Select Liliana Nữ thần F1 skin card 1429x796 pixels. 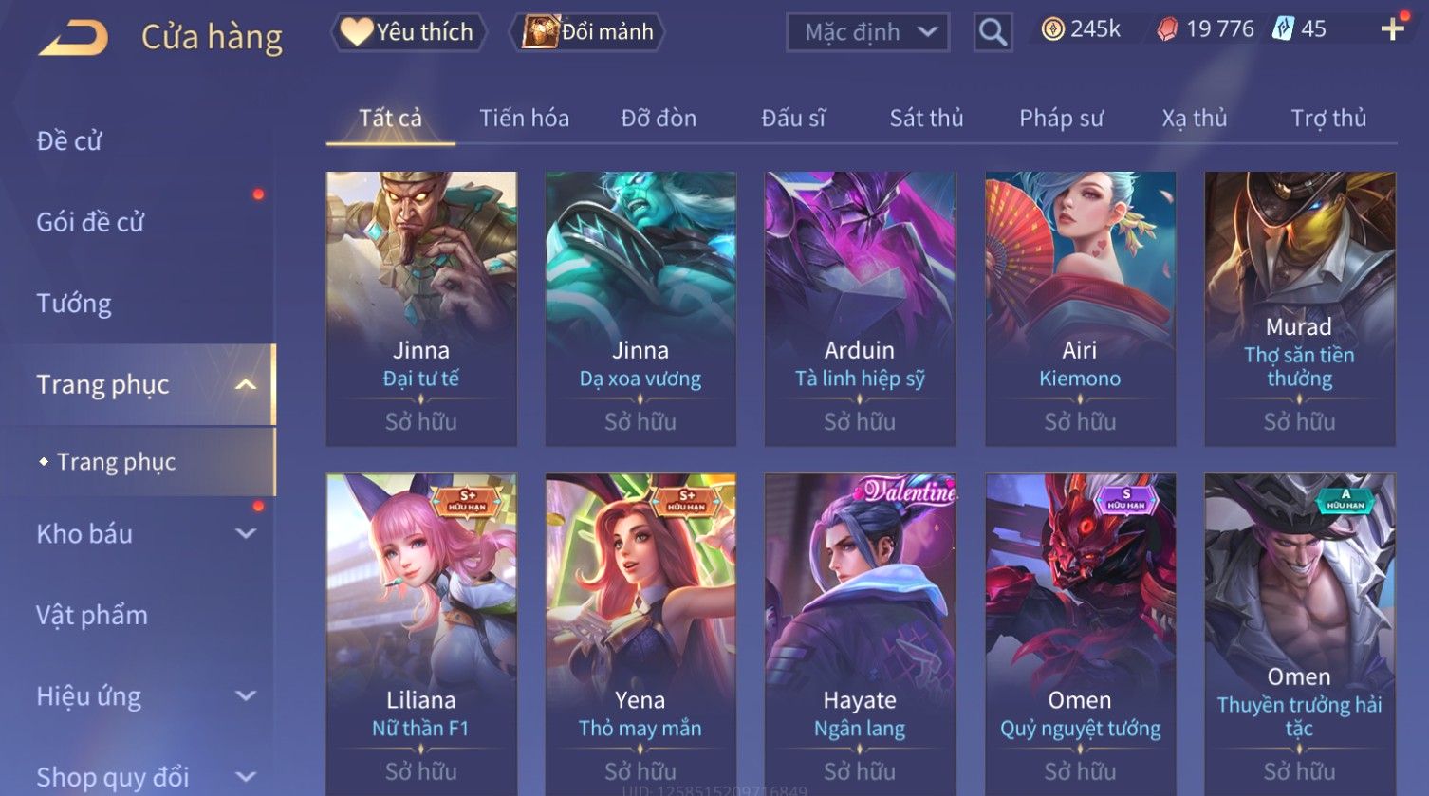pos(421,635)
